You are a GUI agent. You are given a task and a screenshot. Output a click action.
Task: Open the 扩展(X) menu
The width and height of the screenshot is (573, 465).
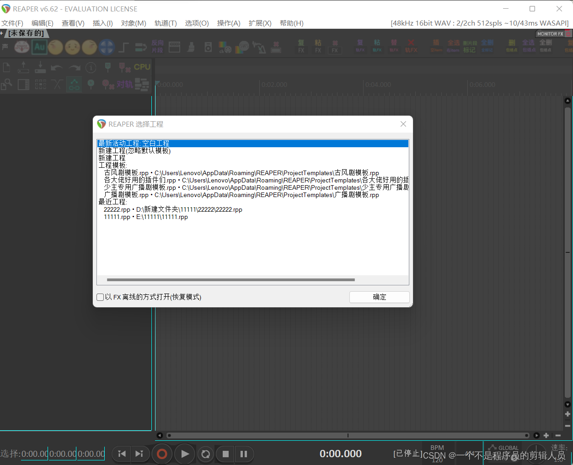tap(260, 23)
